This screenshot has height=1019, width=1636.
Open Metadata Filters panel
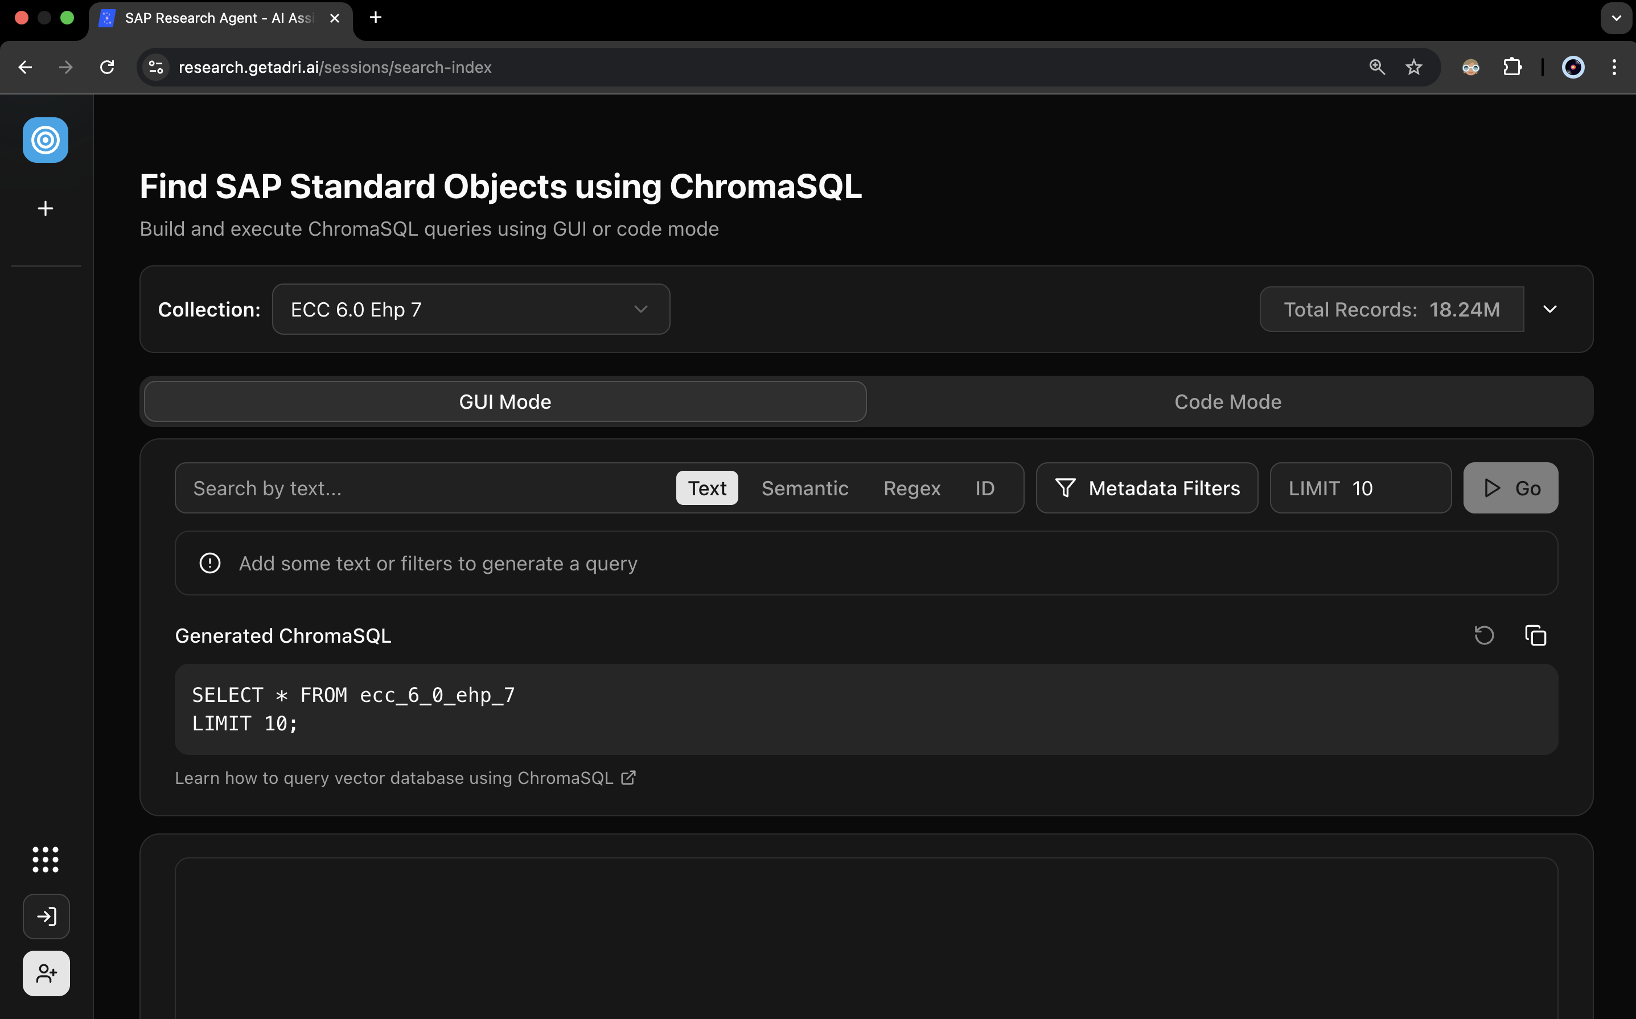coord(1146,488)
